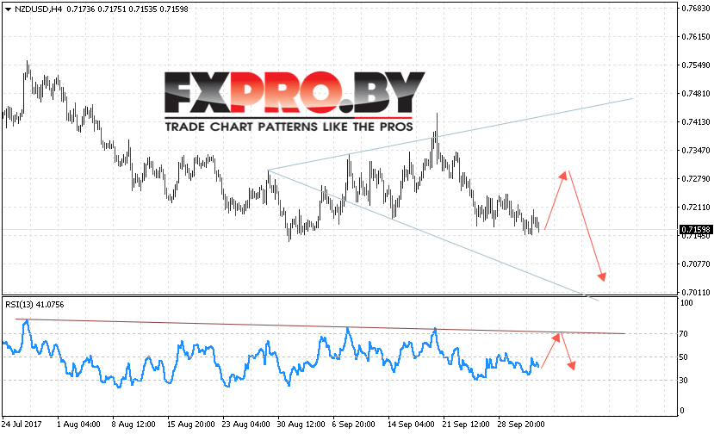Select price level 0.76150 on price axis
The width and height of the screenshot is (714, 434).
pos(695,37)
